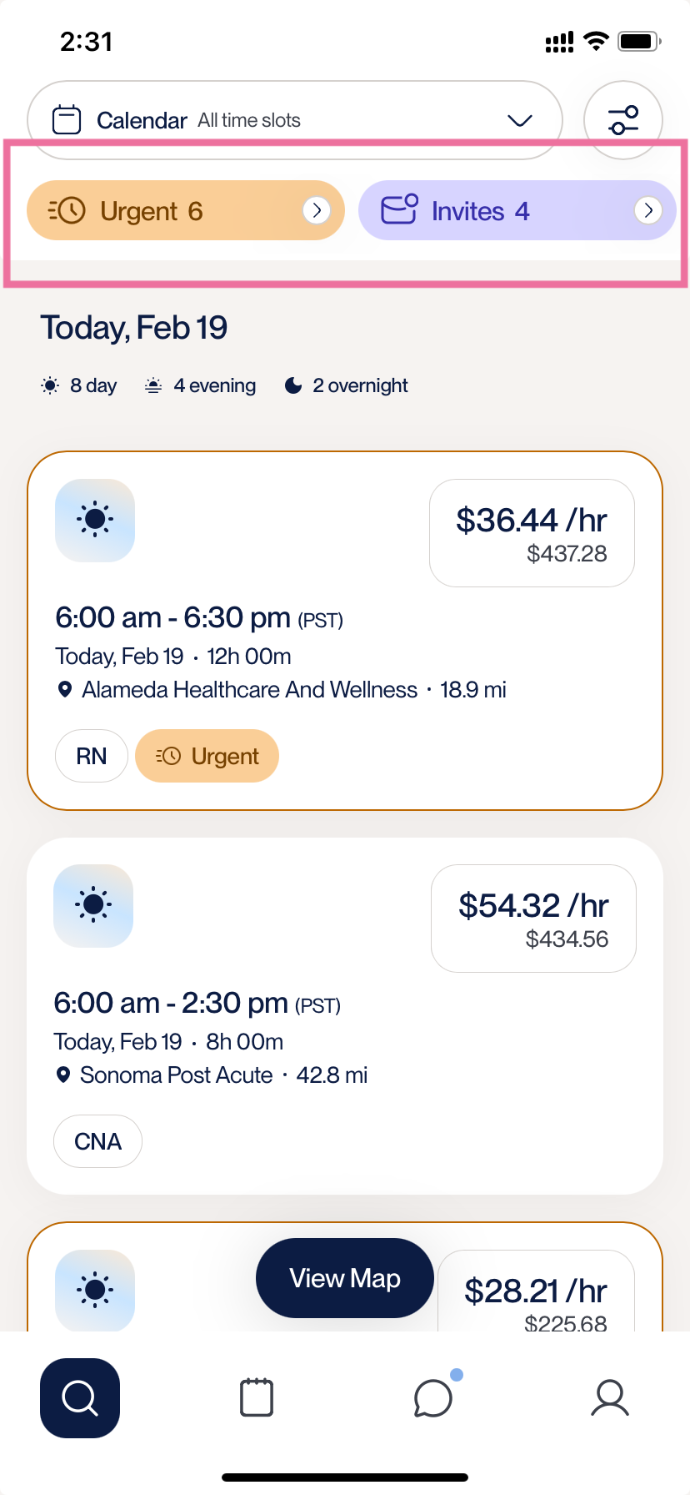Screen dimensions: 690x1495
Task: Filter by 2 overnight shifts
Action: tap(346, 385)
